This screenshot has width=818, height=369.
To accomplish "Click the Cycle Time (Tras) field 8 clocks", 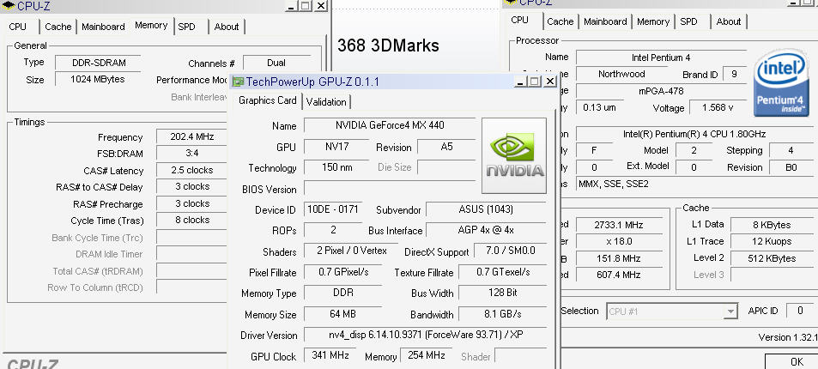I will pyautogui.click(x=192, y=220).
